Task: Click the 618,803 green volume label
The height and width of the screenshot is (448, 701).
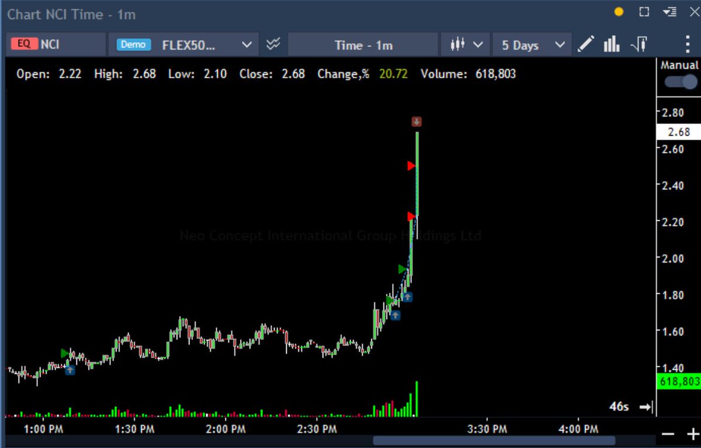Action: click(679, 381)
